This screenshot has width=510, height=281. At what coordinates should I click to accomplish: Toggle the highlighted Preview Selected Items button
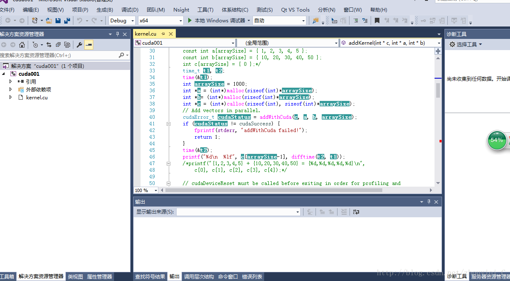pos(89,45)
